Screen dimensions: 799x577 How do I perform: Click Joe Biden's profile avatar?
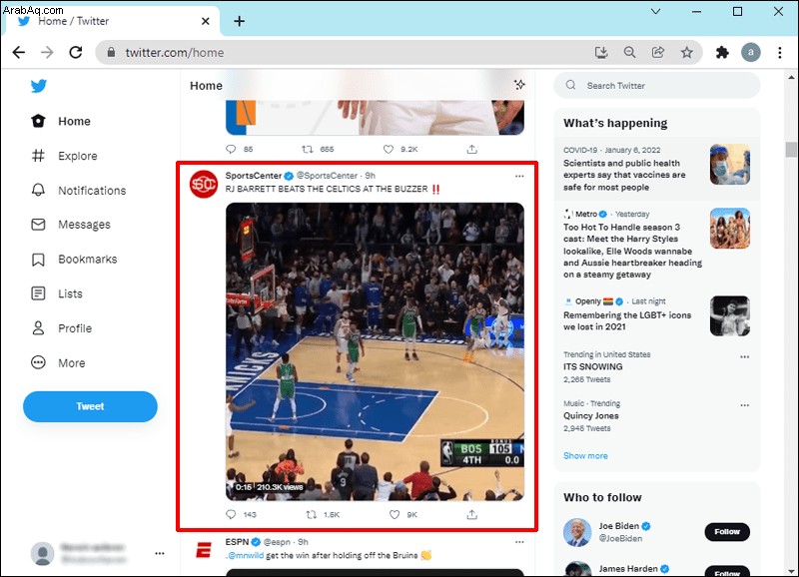(x=577, y=532)
